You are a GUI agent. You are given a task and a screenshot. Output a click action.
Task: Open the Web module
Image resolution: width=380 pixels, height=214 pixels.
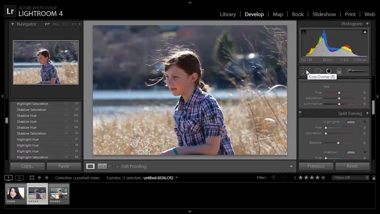click(x=370, y=14)
